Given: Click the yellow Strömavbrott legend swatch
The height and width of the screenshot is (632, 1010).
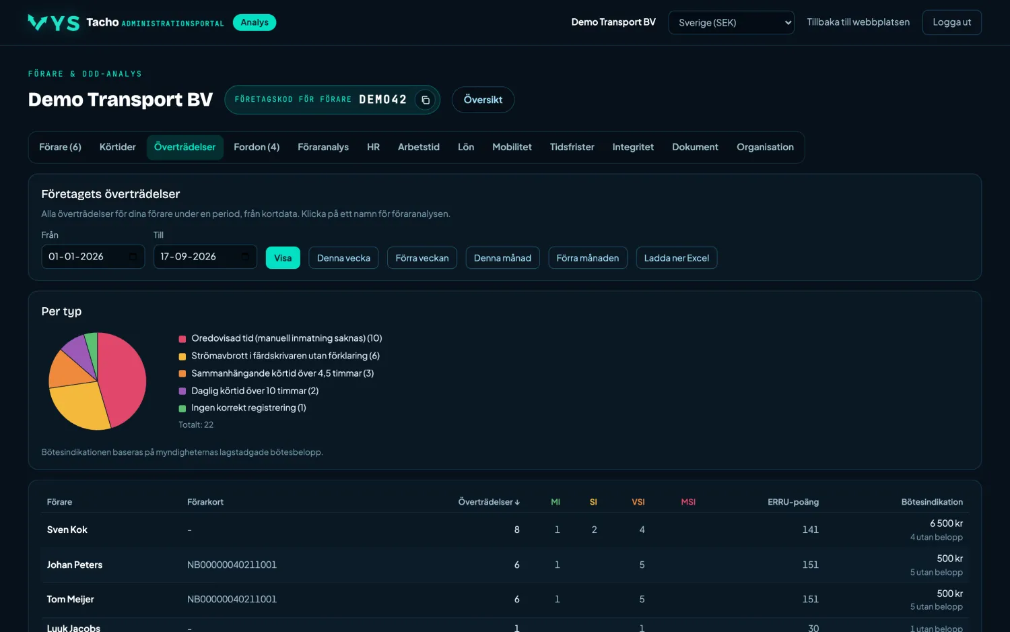Looking at the screenshot, I should click(x=182, y=356).
